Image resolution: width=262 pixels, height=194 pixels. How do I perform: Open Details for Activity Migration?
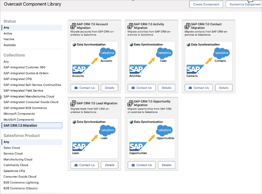(167, 88)
